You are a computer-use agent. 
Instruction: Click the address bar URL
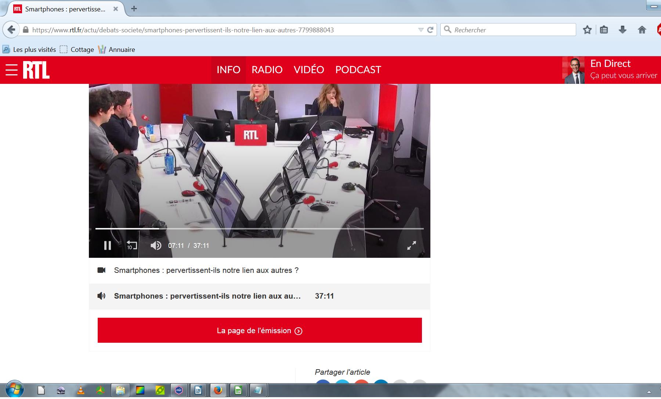click(x=183, y=30)
